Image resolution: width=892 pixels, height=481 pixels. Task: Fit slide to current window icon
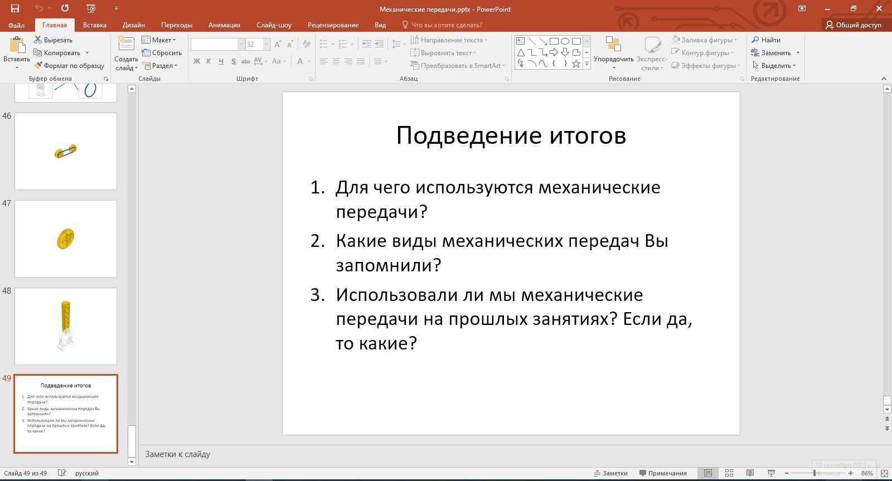point(884,473)
